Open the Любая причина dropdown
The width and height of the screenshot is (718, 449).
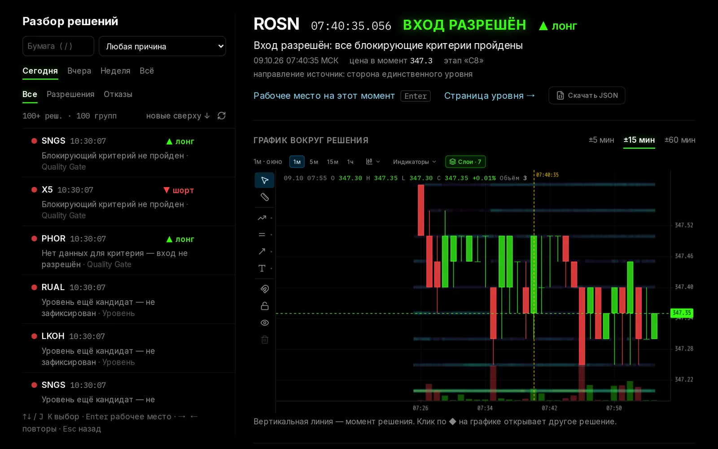point(162,46)
